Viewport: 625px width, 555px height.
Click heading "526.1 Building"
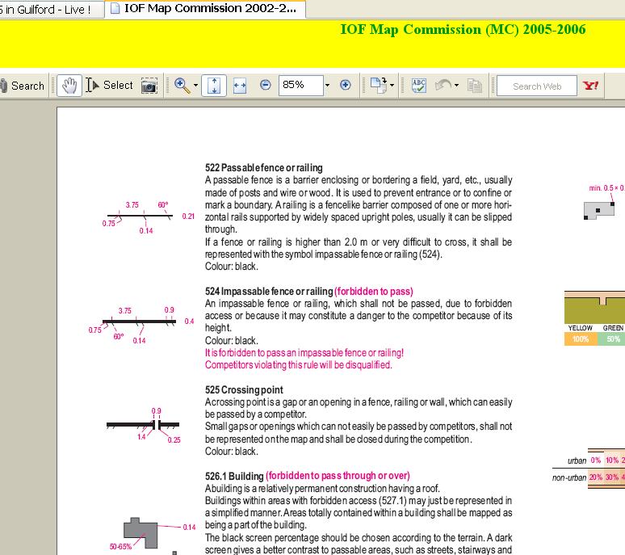(234, 476)
